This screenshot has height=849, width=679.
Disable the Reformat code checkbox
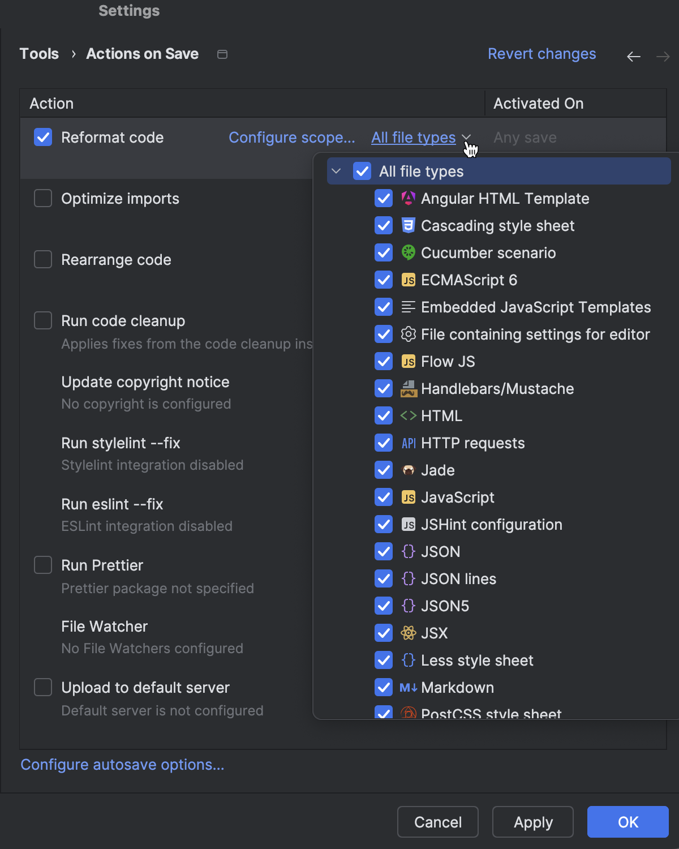point(43,138)
